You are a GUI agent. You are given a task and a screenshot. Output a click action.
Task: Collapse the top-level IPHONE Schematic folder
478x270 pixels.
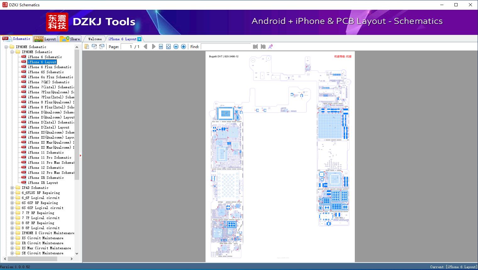click(6, 47)
